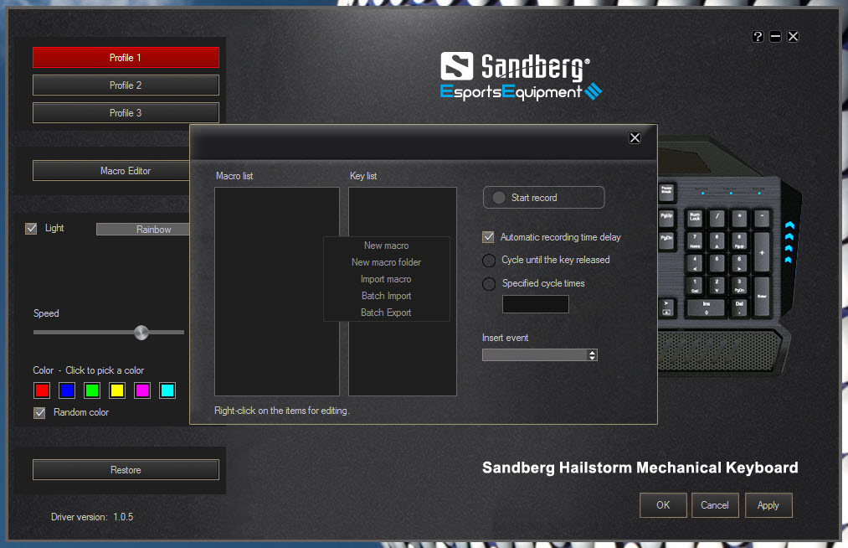Screen dimensions: 848x548
Task: Pick the magenta color swatch
Action: 142,390
